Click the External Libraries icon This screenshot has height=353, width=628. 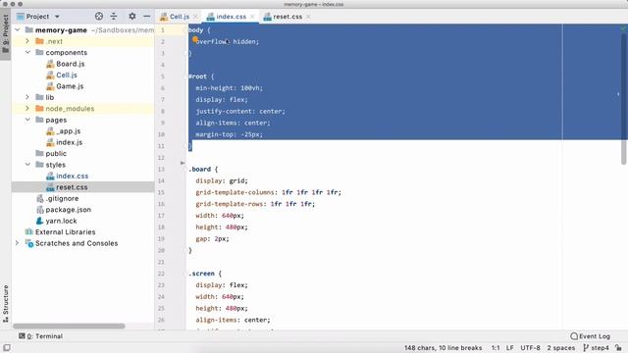point(28,231)
